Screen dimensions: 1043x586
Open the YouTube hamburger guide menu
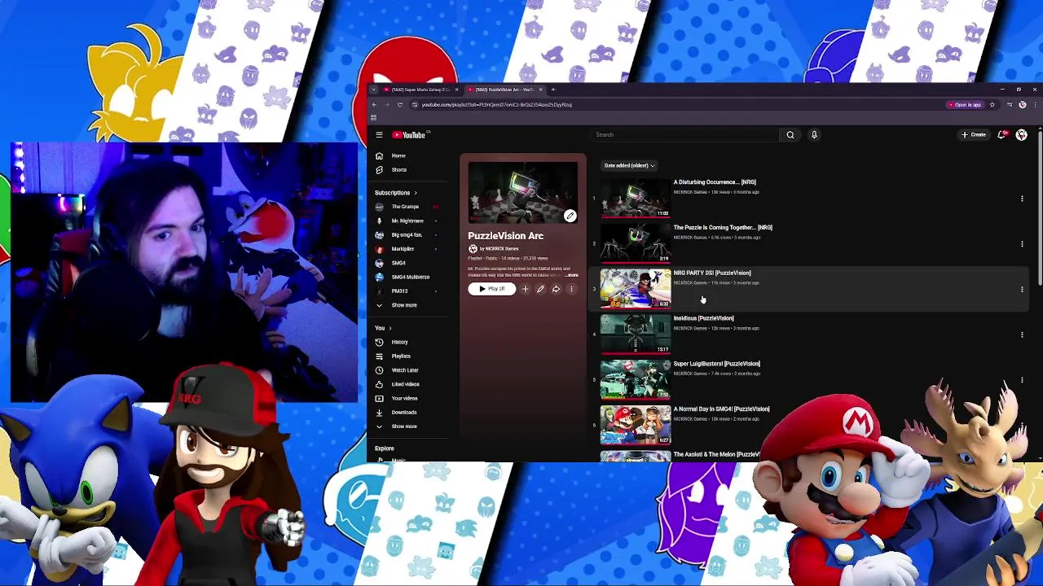pos(379,135)
